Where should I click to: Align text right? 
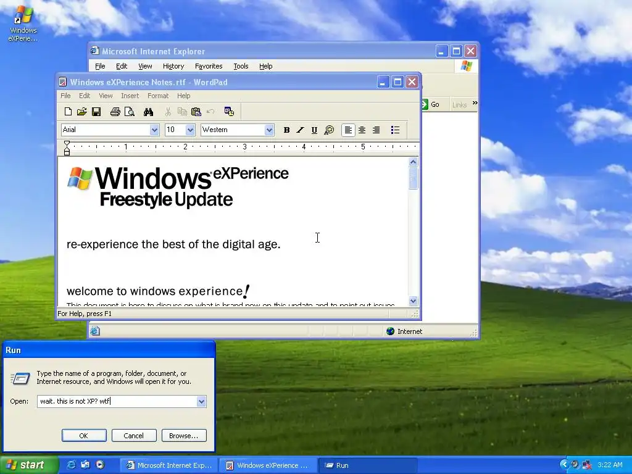coord(376,130)
